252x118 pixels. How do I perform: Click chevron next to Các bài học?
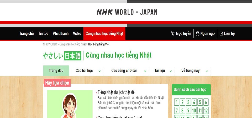99,71
